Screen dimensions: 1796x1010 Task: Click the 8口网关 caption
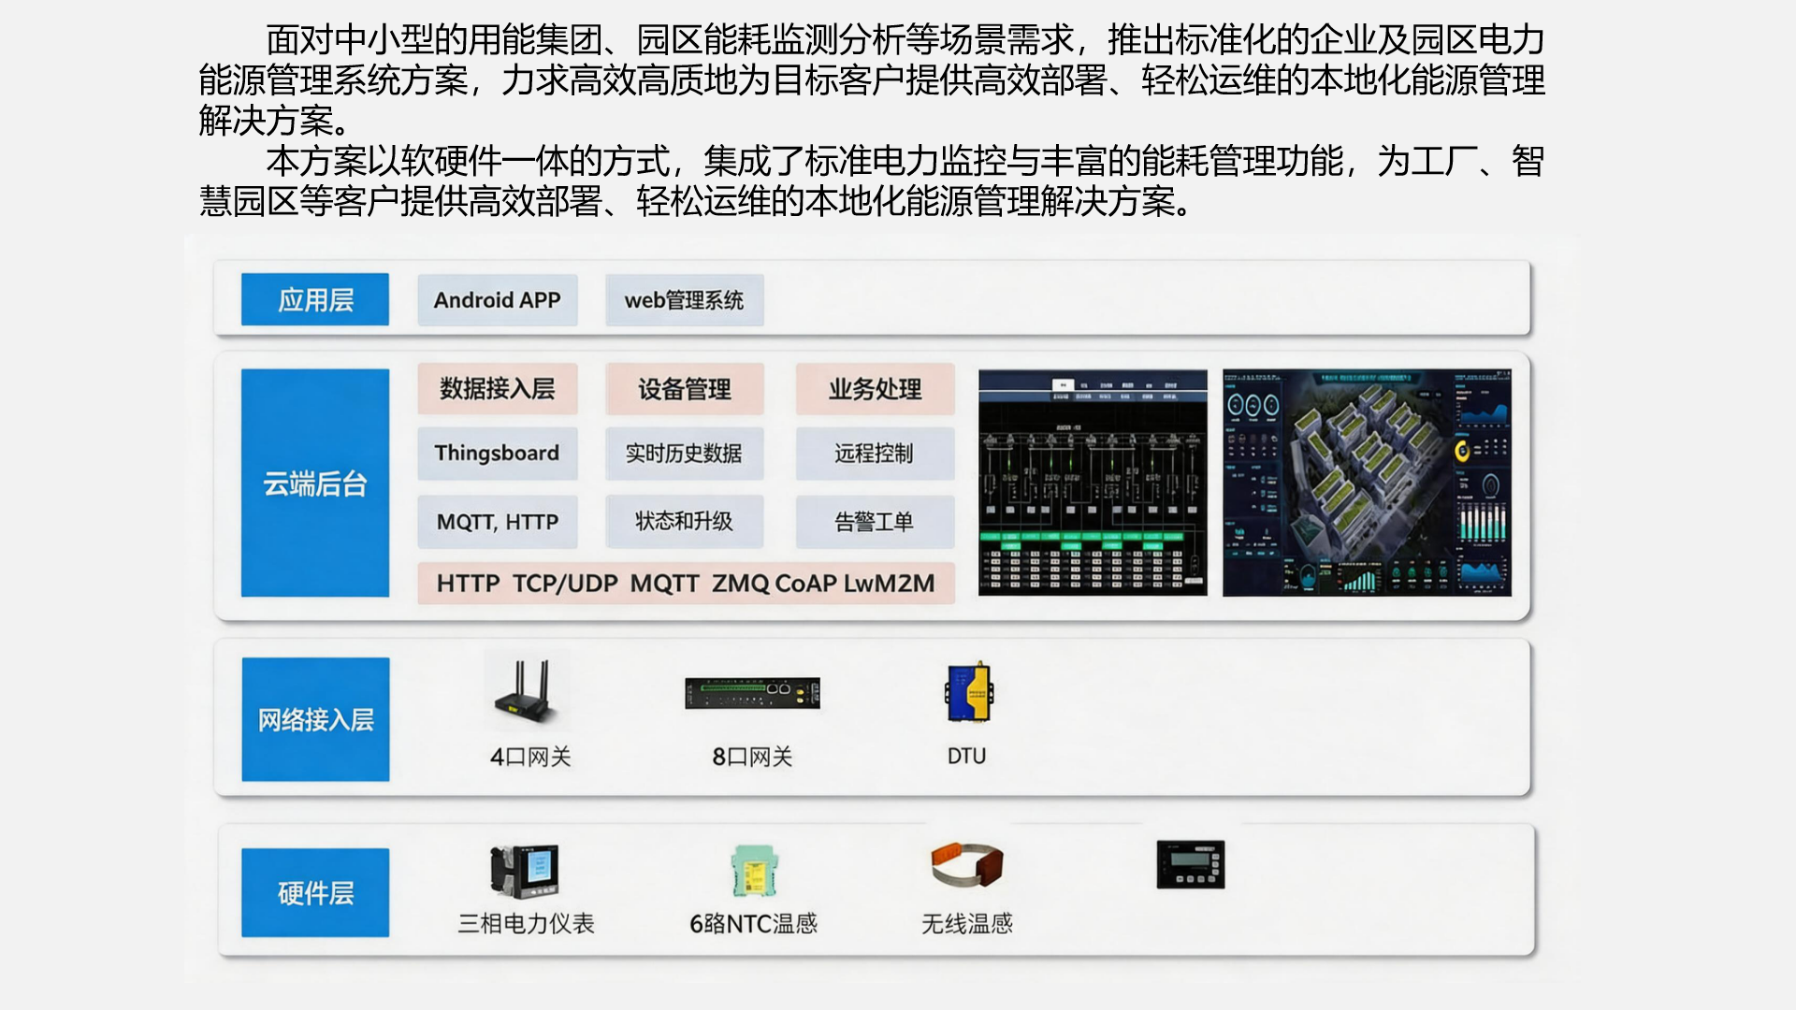click(752, 757)
